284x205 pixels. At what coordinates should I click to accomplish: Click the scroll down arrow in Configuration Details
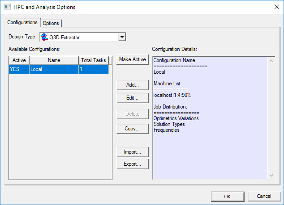[x=271, y=176]
